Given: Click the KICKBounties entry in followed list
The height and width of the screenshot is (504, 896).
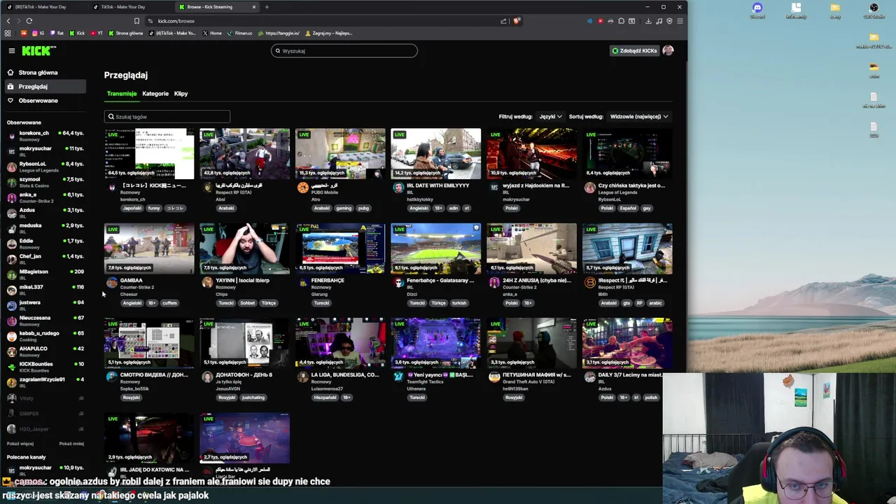Looking at the screenshot, I should tap(45, 367).
